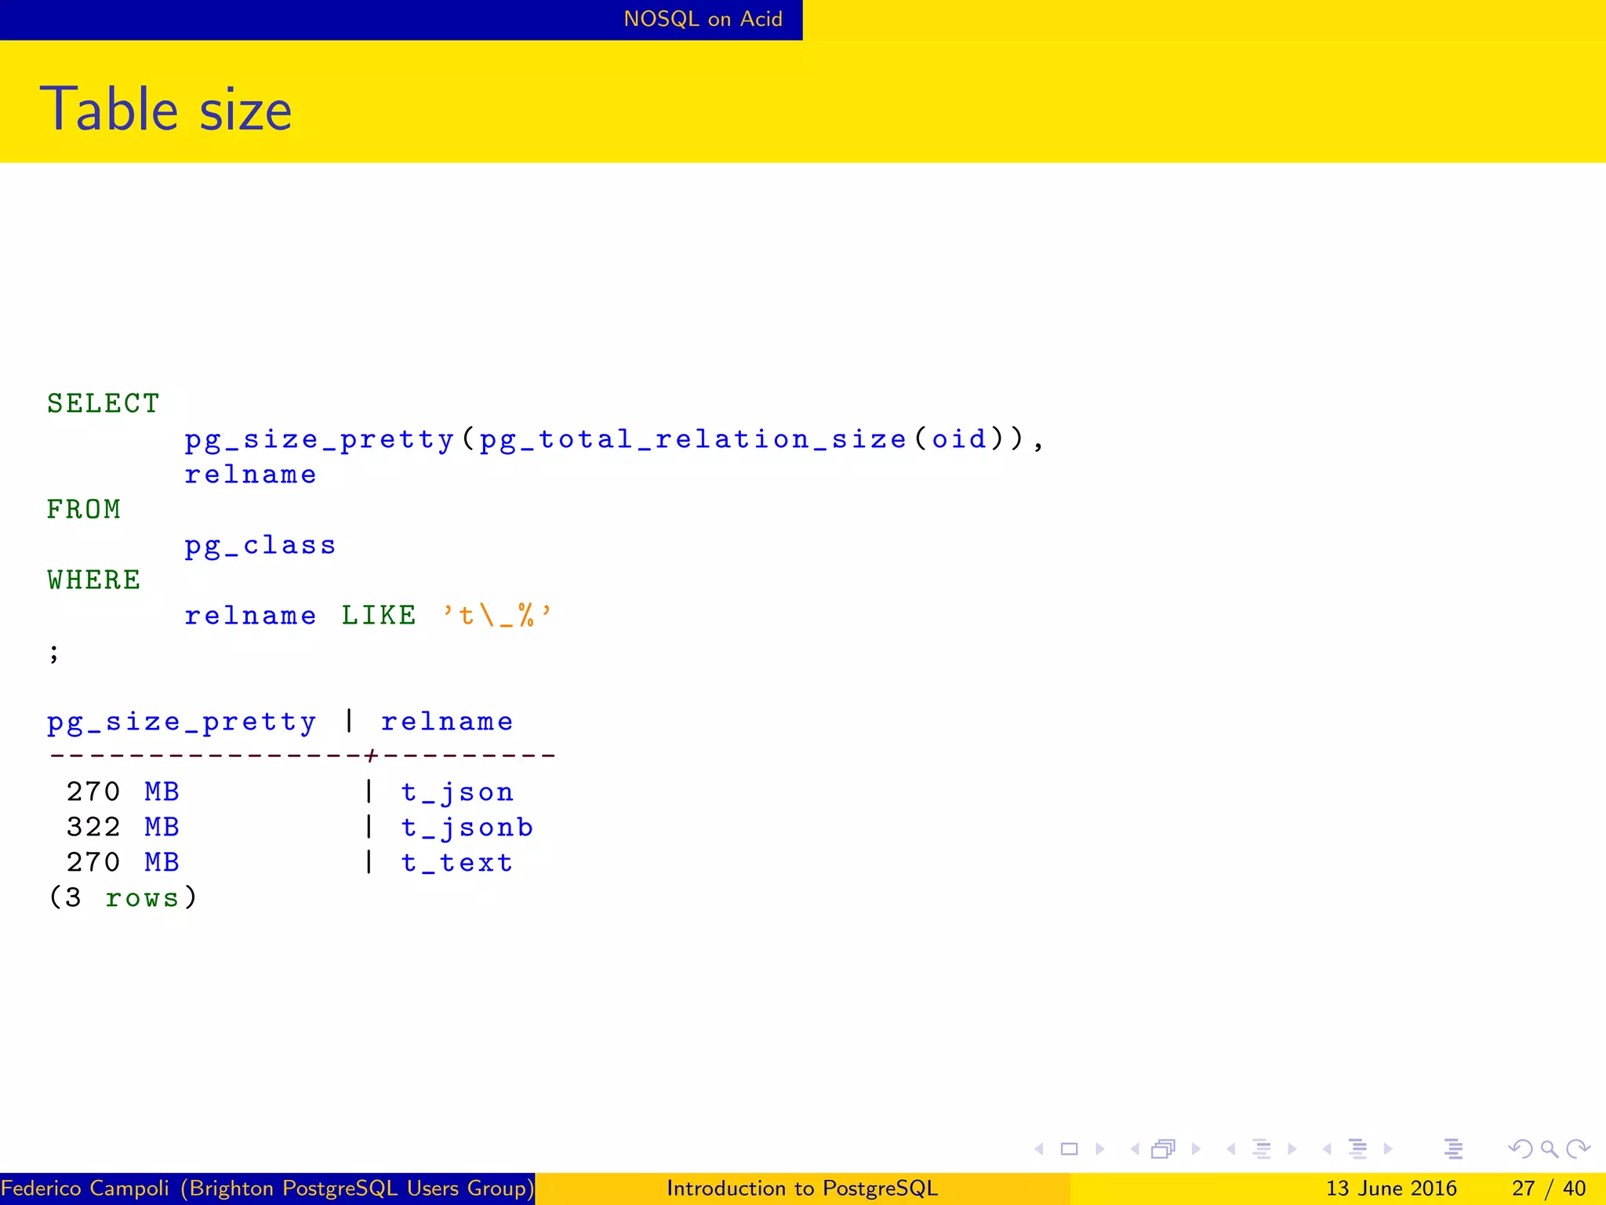Click the subsection navigation lines icon
This screenshot has width=1606, height=1205.
pyautogui.click(x=1262, y=1149)
